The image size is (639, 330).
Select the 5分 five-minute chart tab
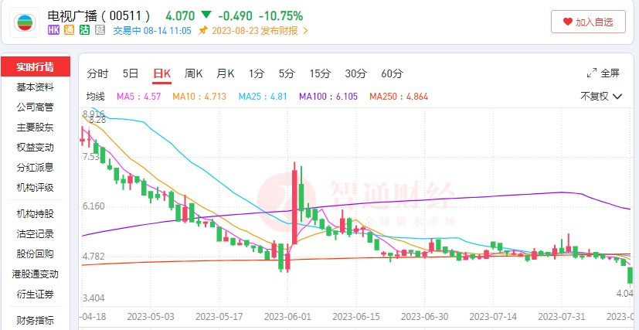(x=287, y=73)
